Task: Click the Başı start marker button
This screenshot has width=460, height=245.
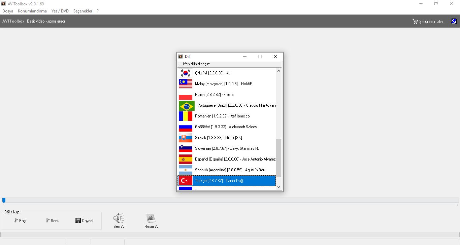Action: 21,221
